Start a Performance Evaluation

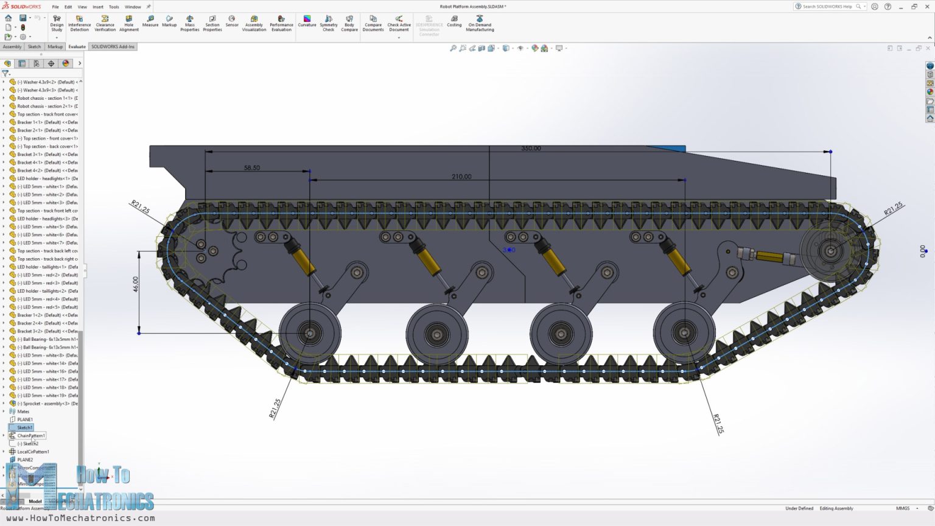pos(281,23)
